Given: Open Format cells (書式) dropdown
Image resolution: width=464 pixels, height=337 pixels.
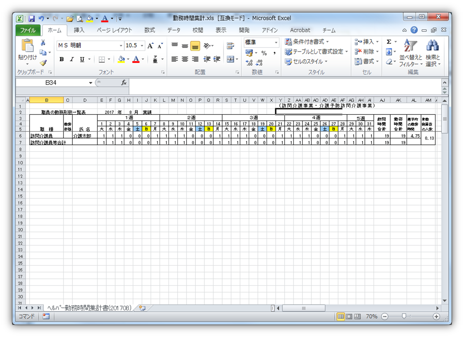Looking at the screenshot, I should [366, 61].
